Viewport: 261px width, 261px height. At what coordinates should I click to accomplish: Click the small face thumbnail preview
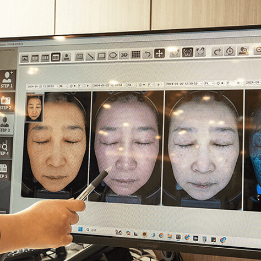point(34,108)
